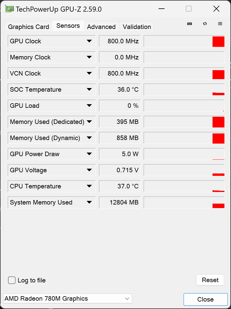Expand the Memory Clock options
This screenshot has width=231, height=309.
(x=89, y=57)
